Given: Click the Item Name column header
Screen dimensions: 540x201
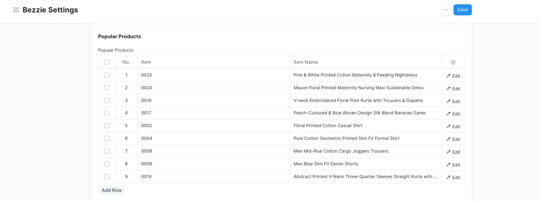Looking at the screenshot, I should click(x=366, y=62).
